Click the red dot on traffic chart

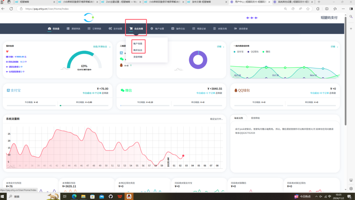[x=183, y=156]
